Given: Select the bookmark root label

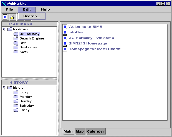Looking at the screenshot, I should tap(21, 29).
